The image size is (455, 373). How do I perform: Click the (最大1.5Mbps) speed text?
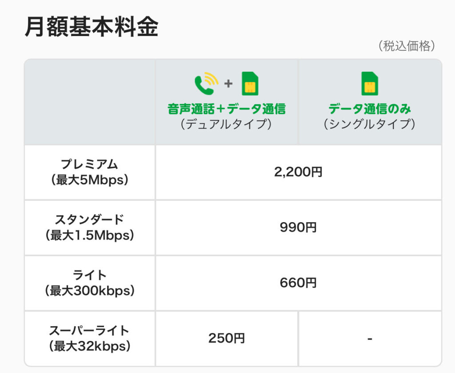[x=90, y=235]
